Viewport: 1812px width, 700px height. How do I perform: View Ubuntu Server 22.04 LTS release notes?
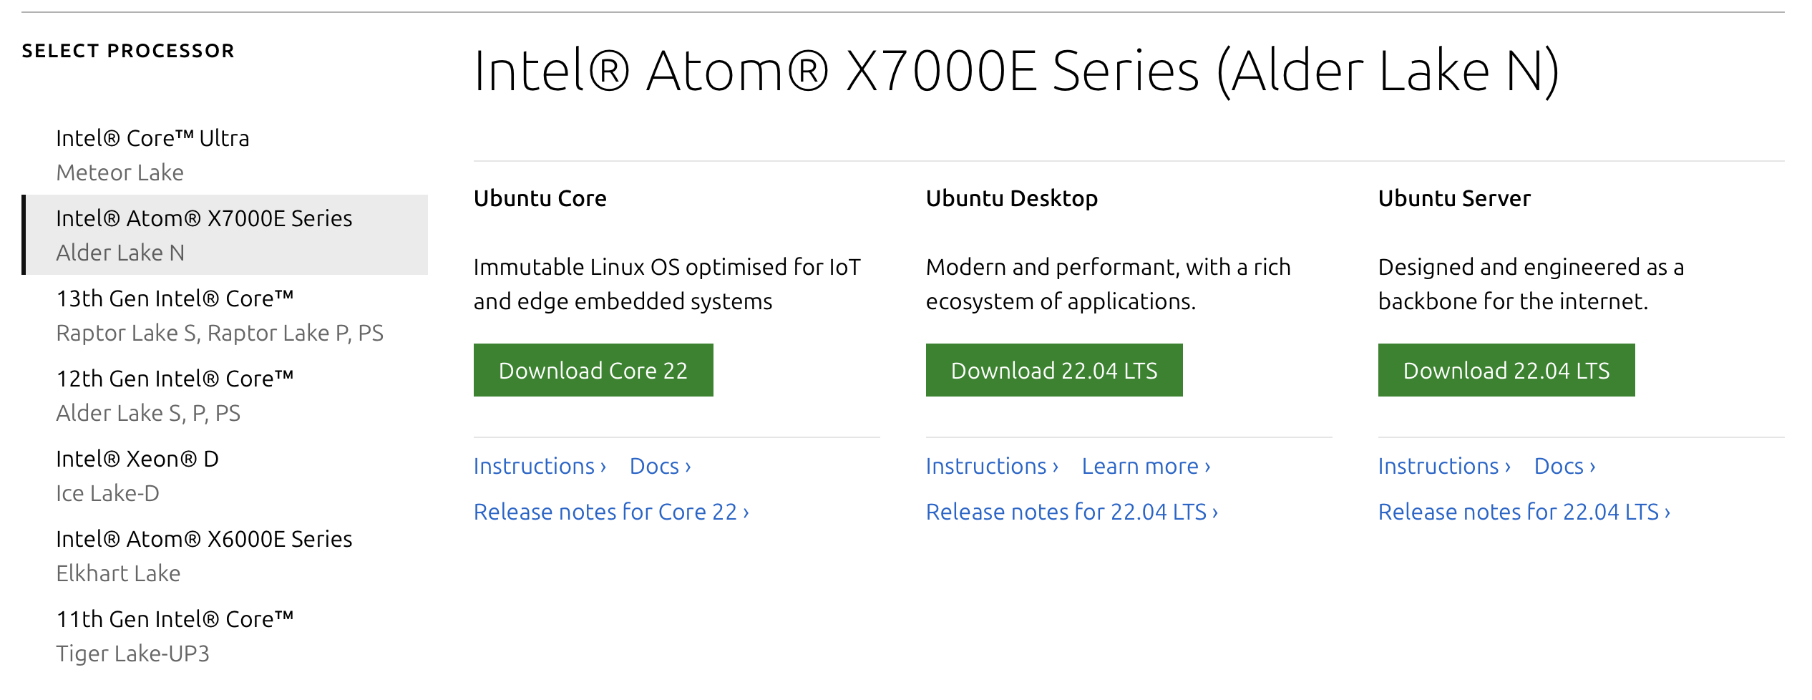coord(1524,512)
